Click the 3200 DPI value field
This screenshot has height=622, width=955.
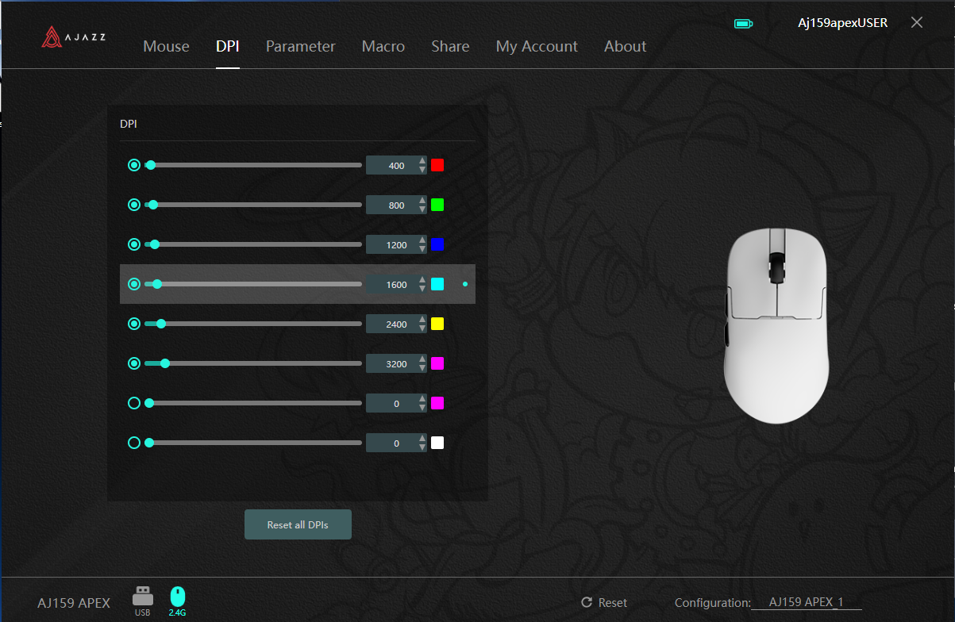coord(396,363)
